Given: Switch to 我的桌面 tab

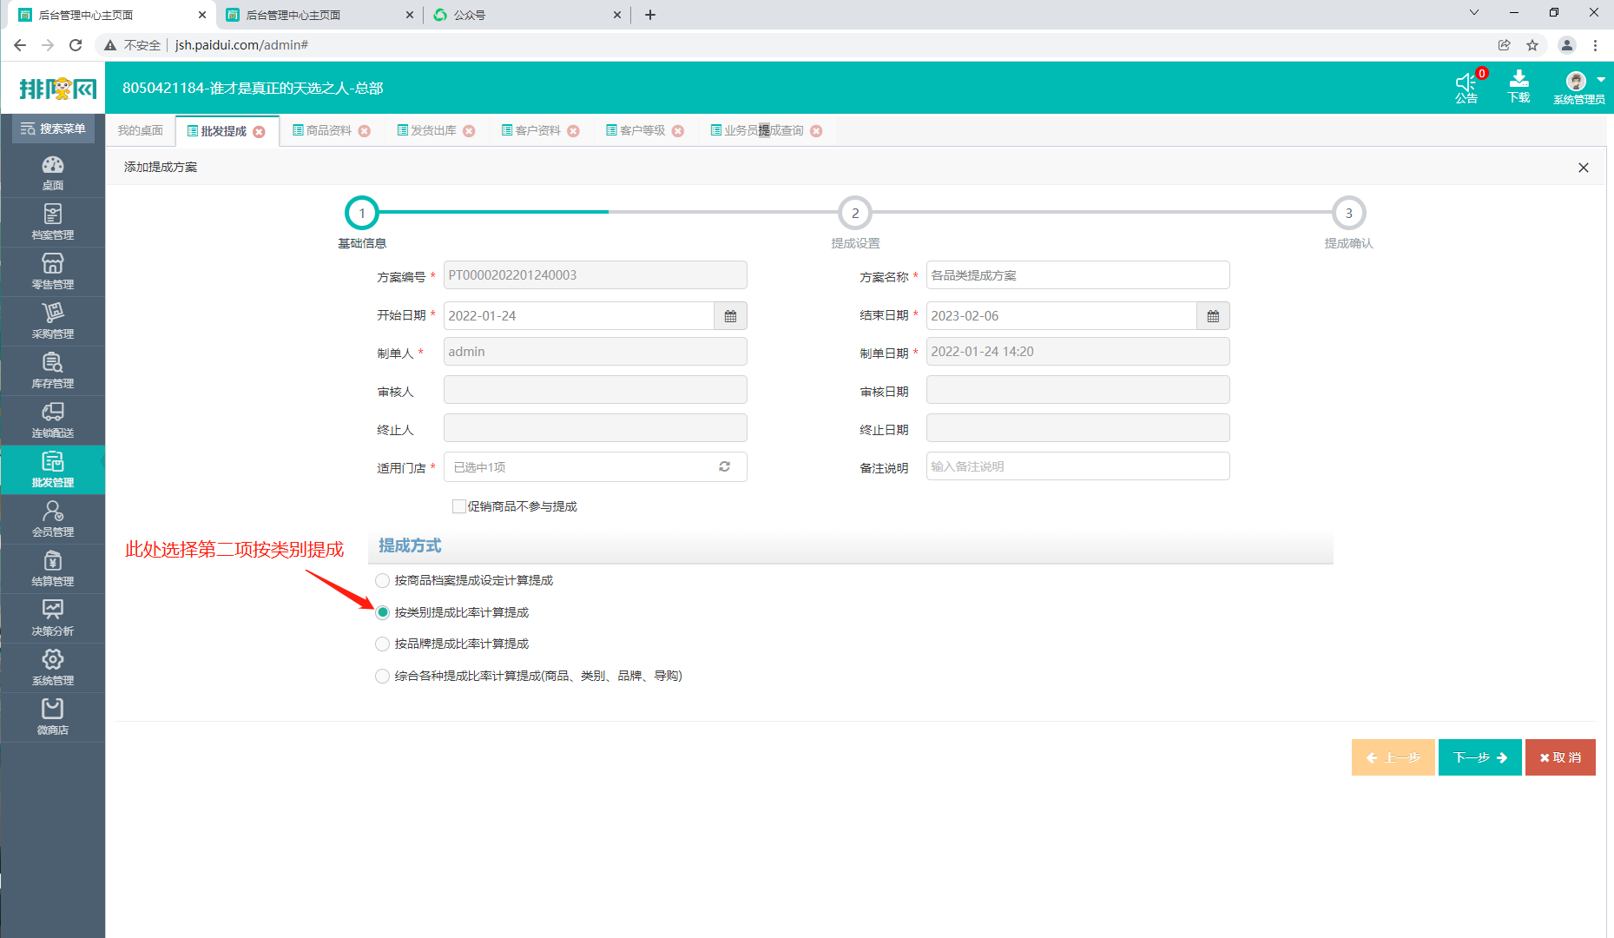Looking at the screenshot, I should (x=141, y=131).
